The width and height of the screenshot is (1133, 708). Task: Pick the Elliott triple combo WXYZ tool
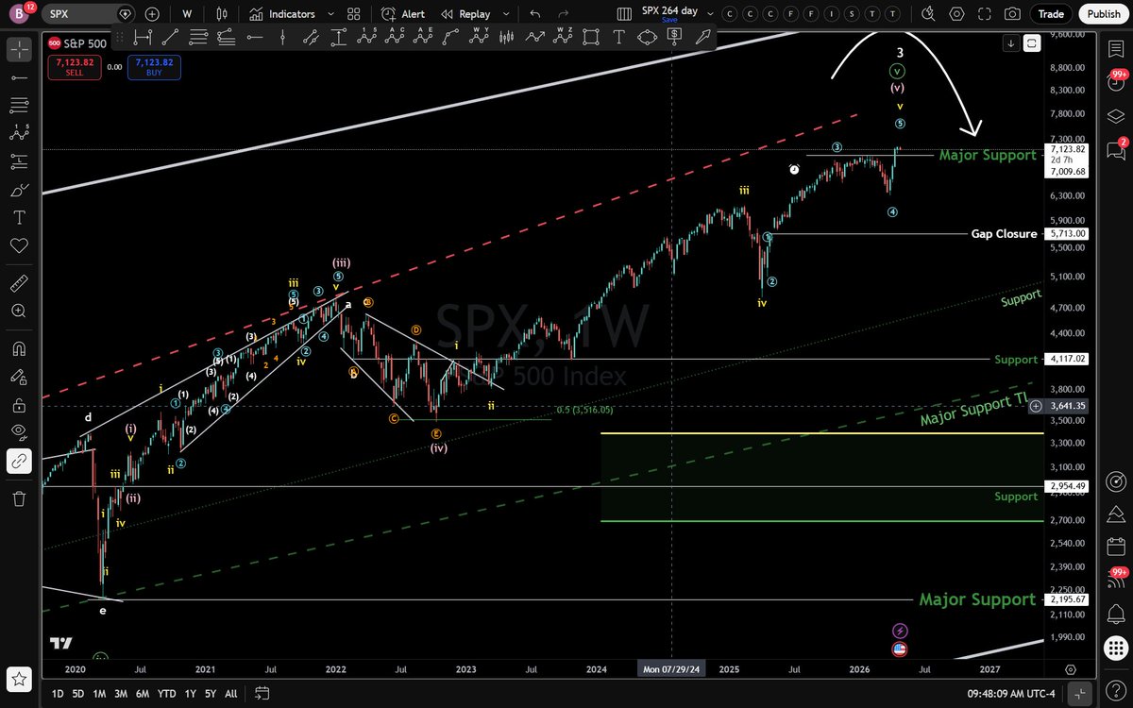(563, 38)
